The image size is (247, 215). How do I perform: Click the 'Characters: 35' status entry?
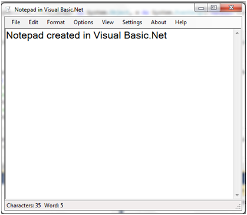24,206
